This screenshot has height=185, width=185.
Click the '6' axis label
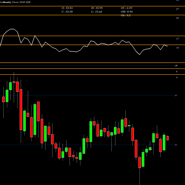[x=177, y=71]
